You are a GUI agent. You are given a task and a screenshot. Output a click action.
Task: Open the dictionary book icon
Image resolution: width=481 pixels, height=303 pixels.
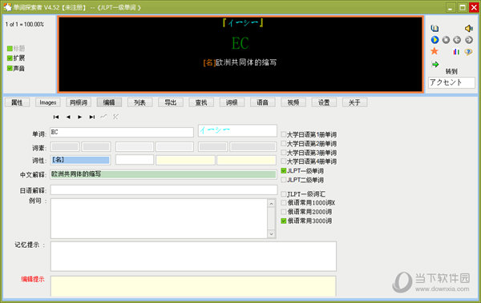pyautogui.click(x=435, y=29)
